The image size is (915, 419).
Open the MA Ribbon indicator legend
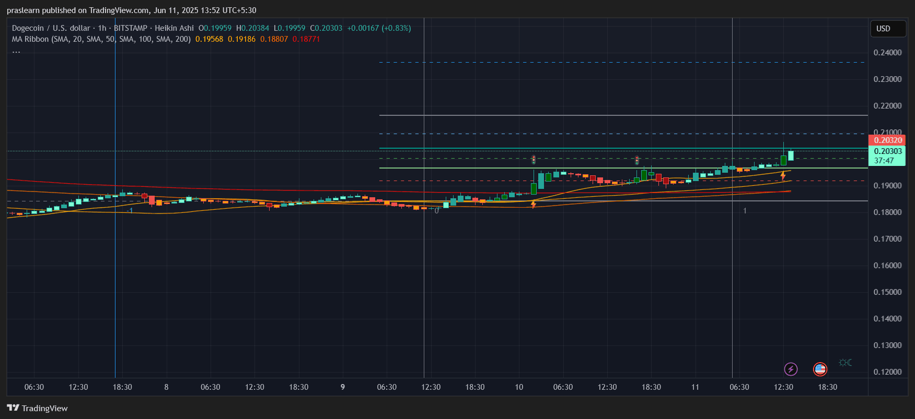(101, 39)
